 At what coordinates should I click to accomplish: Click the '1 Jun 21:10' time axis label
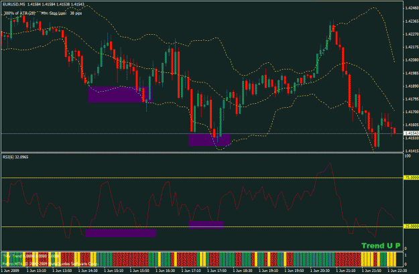[x=346, y=271]
